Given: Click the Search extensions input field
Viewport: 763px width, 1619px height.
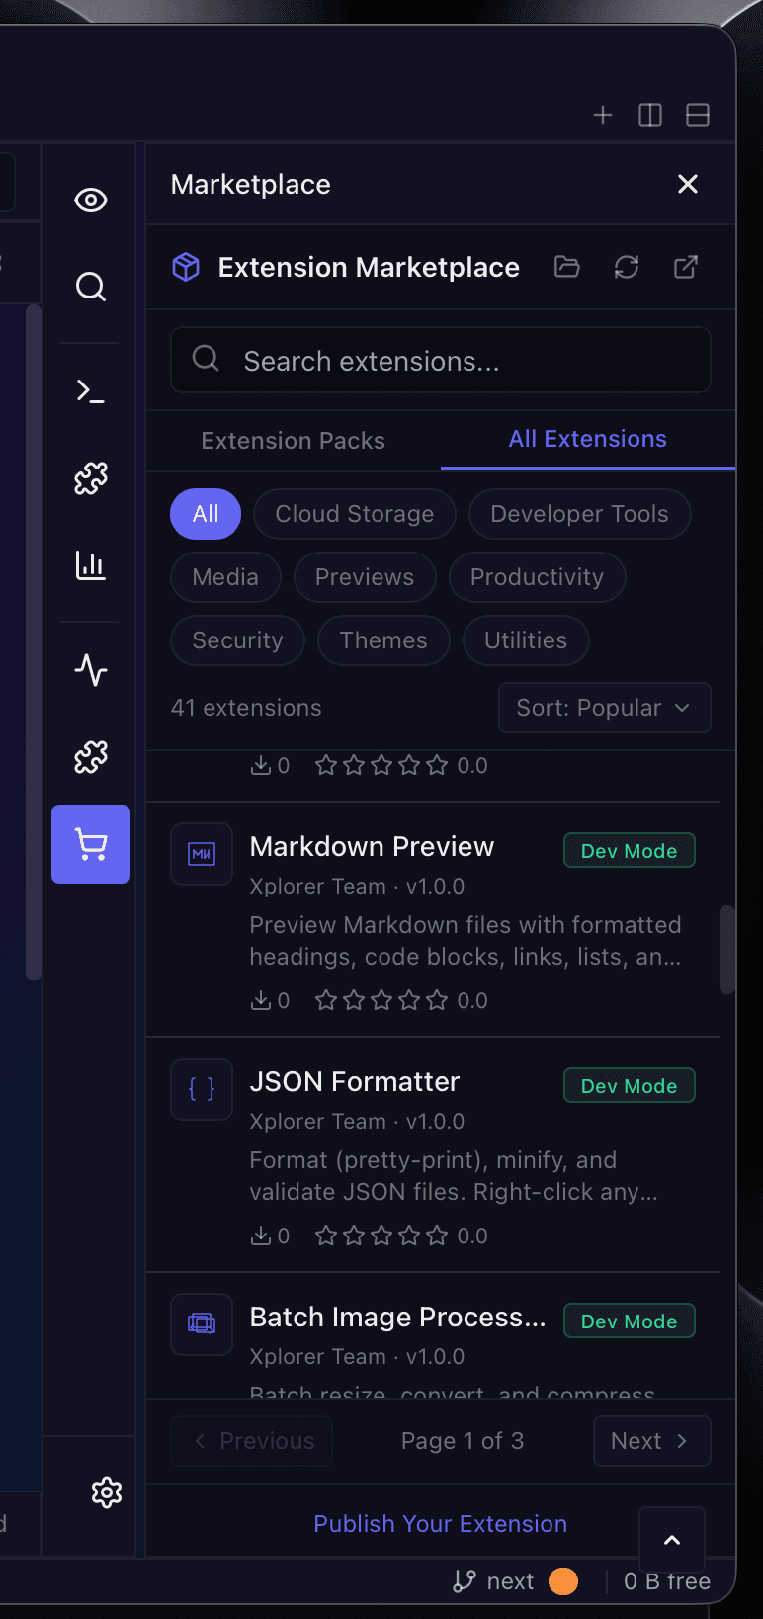Looking at the screenshot, I should point(440,360).
